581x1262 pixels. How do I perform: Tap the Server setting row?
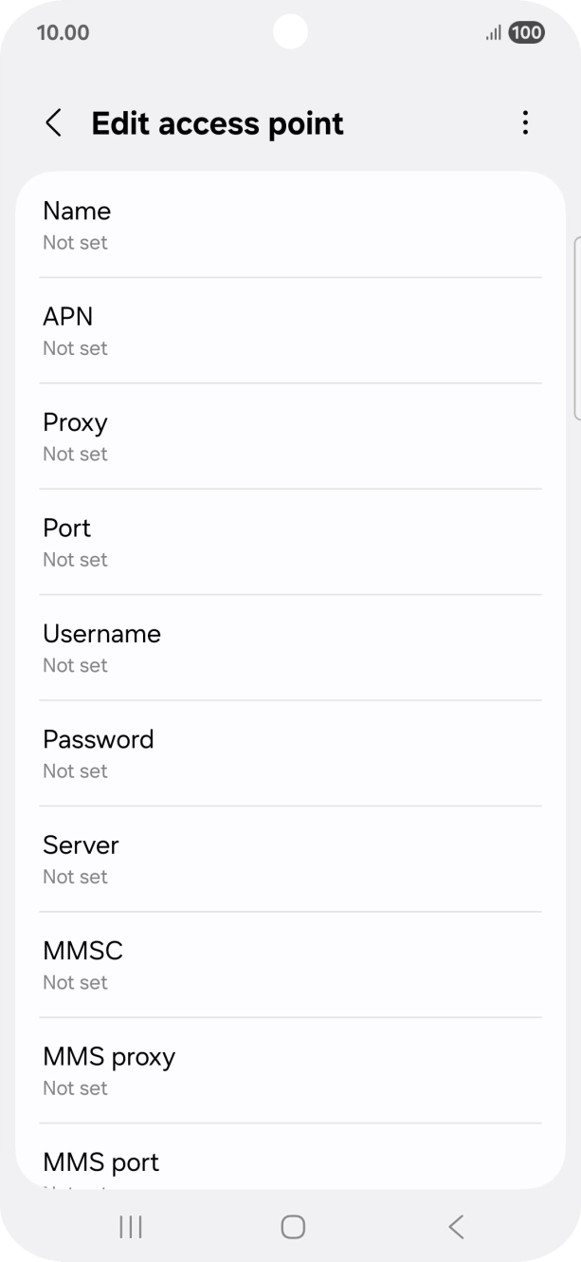290,859
